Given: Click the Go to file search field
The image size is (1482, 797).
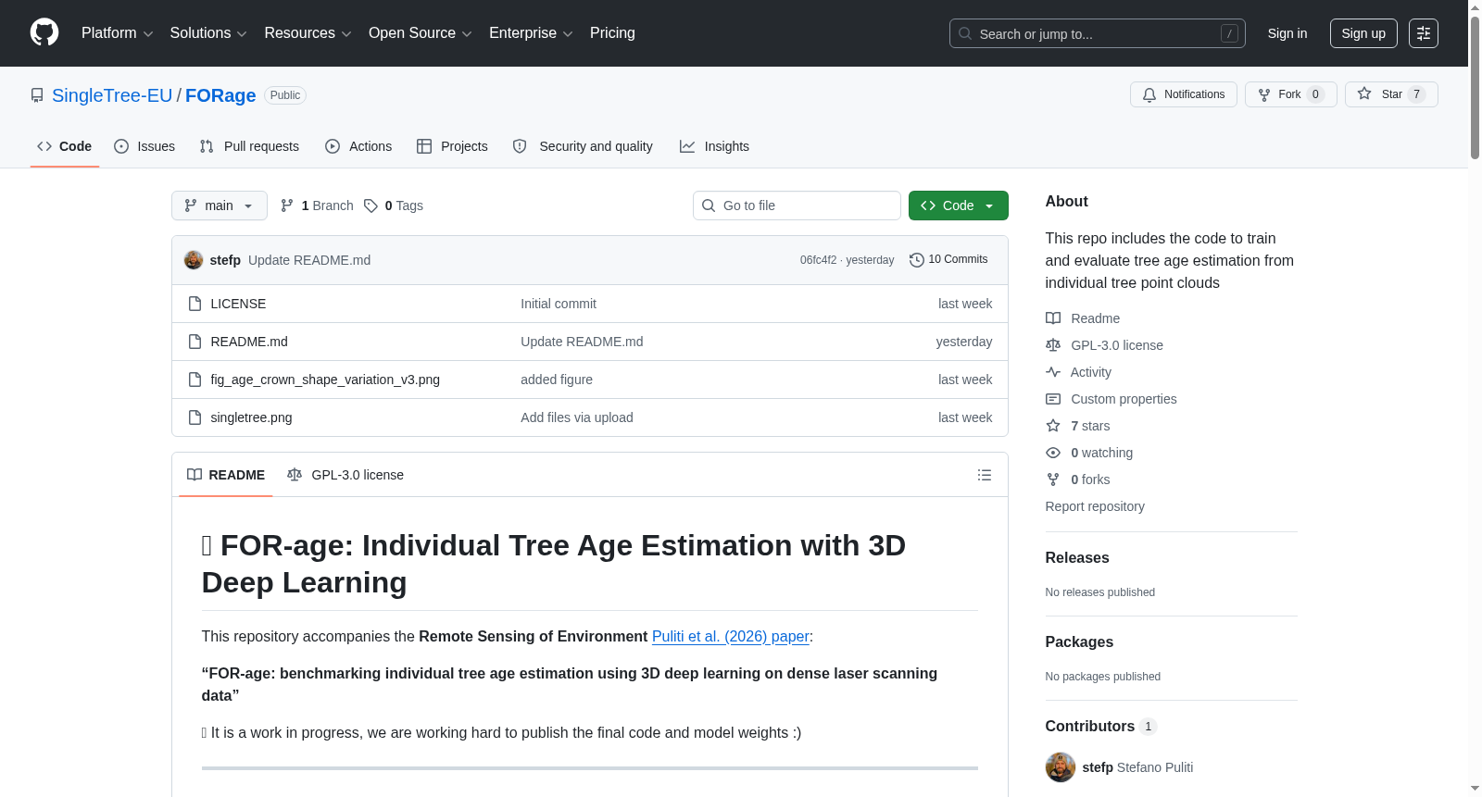Looking at the screenshot, I should [x=797, y=205].
